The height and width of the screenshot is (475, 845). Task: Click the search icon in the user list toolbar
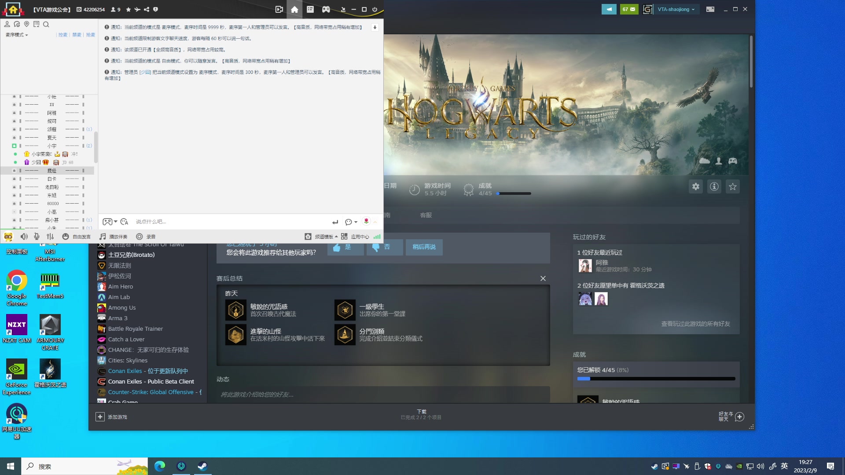[46, 24]
